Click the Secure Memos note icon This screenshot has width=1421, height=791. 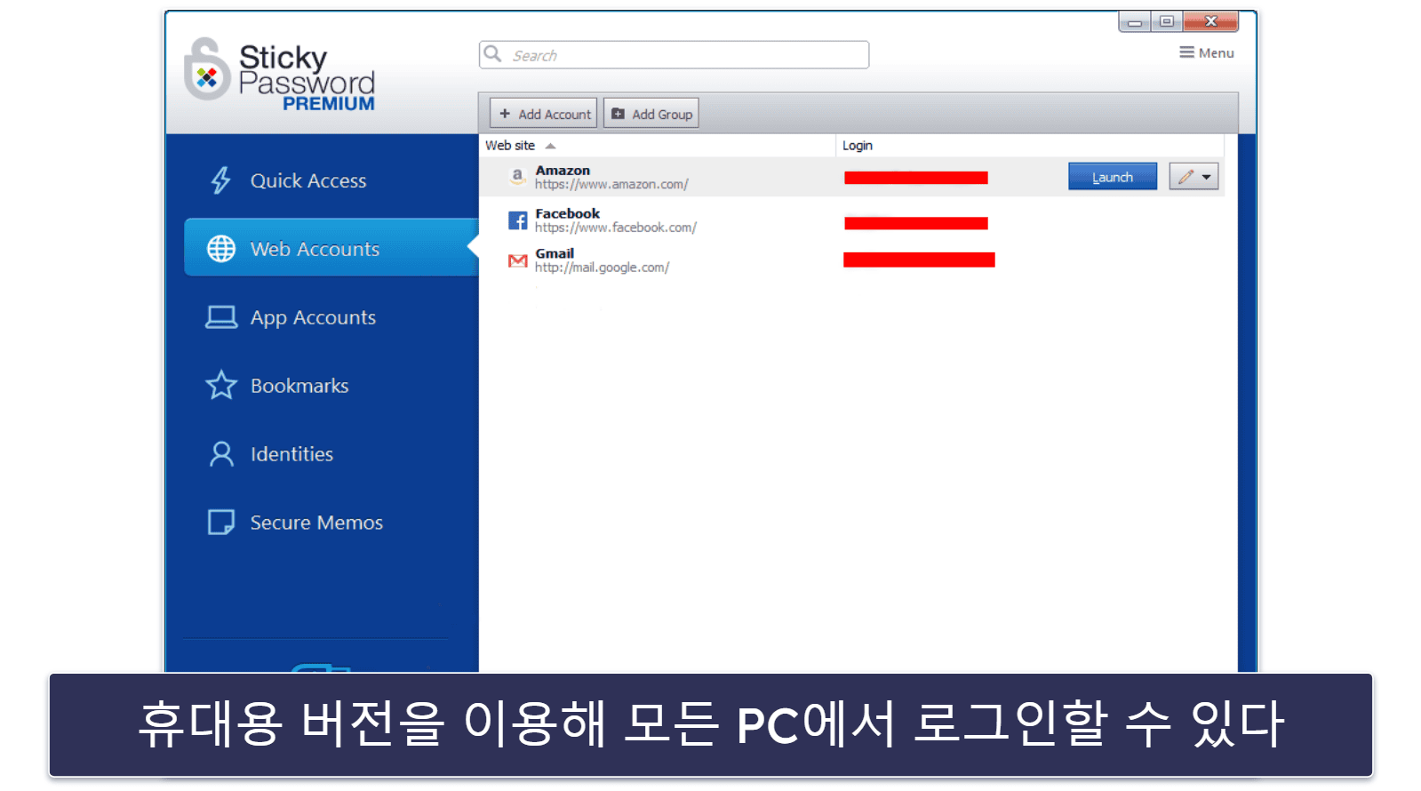click(x=221, y=522)
